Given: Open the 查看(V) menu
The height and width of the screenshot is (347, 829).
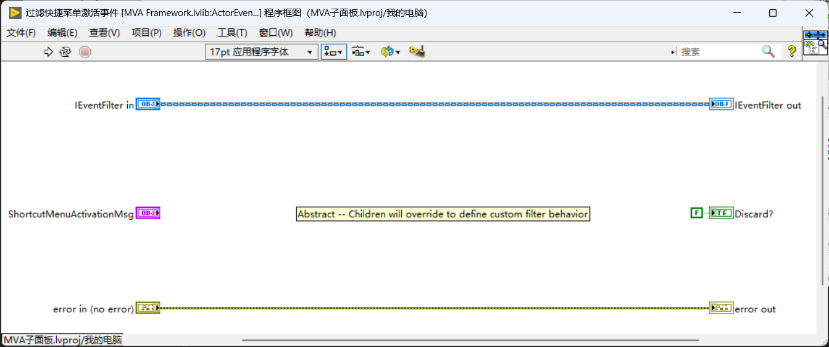Looking at the screenshot, I should click(104, 33).
